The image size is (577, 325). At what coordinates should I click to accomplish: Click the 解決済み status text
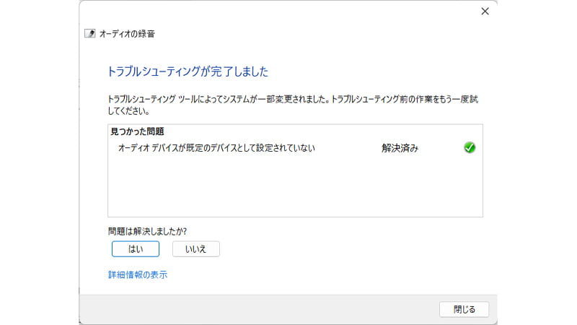pos(400,148)
